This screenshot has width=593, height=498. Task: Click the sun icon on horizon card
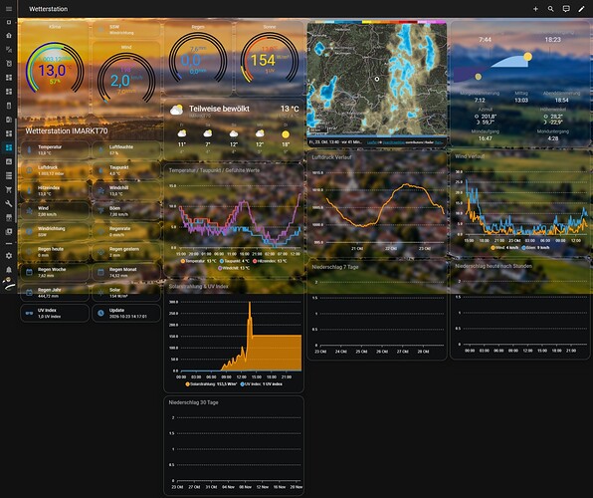[528, 57]
